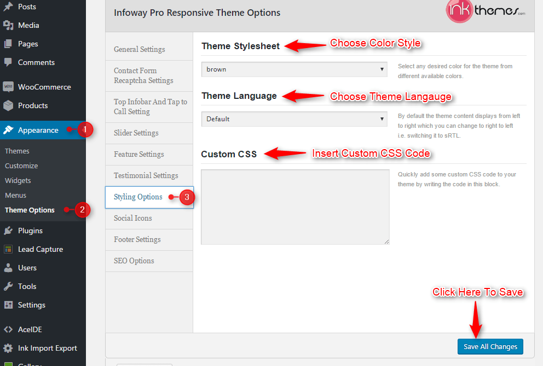Open Themes submenu link

pyautogui.click(x=17, y=151)
